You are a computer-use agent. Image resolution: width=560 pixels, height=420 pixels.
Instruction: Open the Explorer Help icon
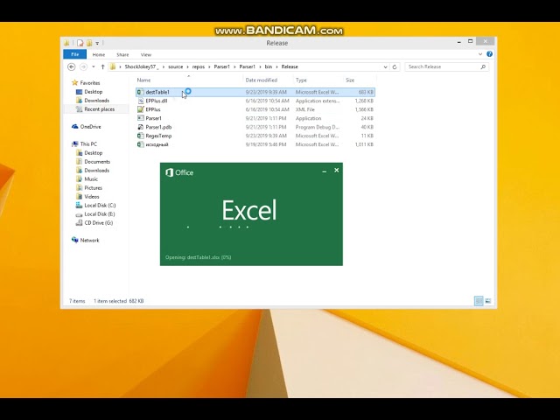489,54
